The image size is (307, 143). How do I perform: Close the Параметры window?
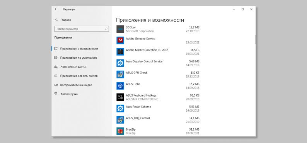pos(251,9)
